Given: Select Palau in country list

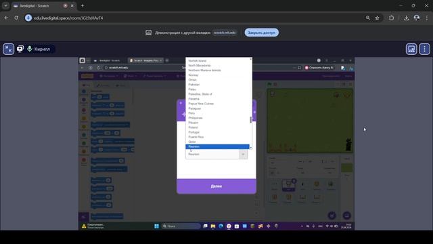Looking at the screenshot, I should pyautogui.click(x=217, y=89).
